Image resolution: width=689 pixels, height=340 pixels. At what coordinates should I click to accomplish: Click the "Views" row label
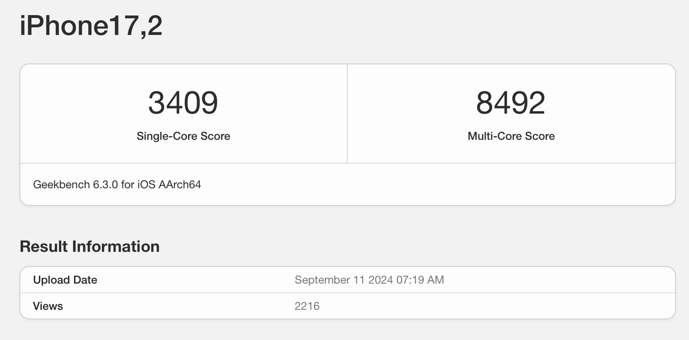(48, 306)
